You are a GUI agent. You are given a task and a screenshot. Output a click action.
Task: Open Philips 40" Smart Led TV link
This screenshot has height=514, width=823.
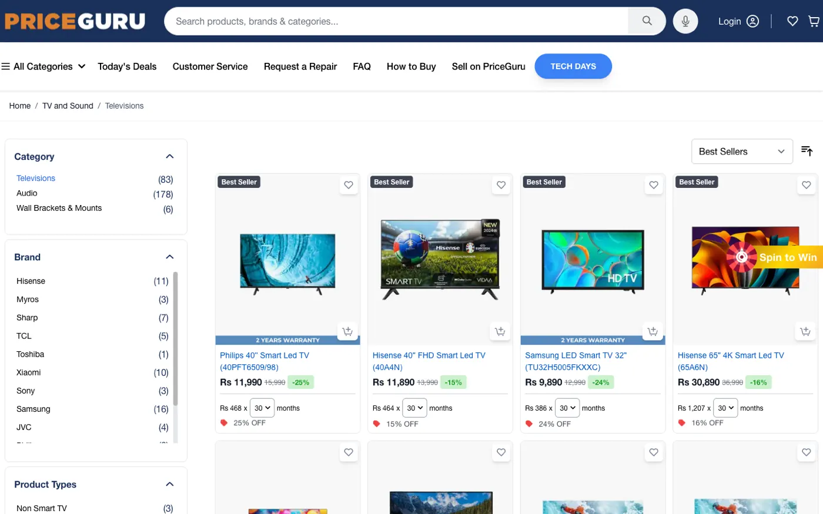click(x=265, y=361)
